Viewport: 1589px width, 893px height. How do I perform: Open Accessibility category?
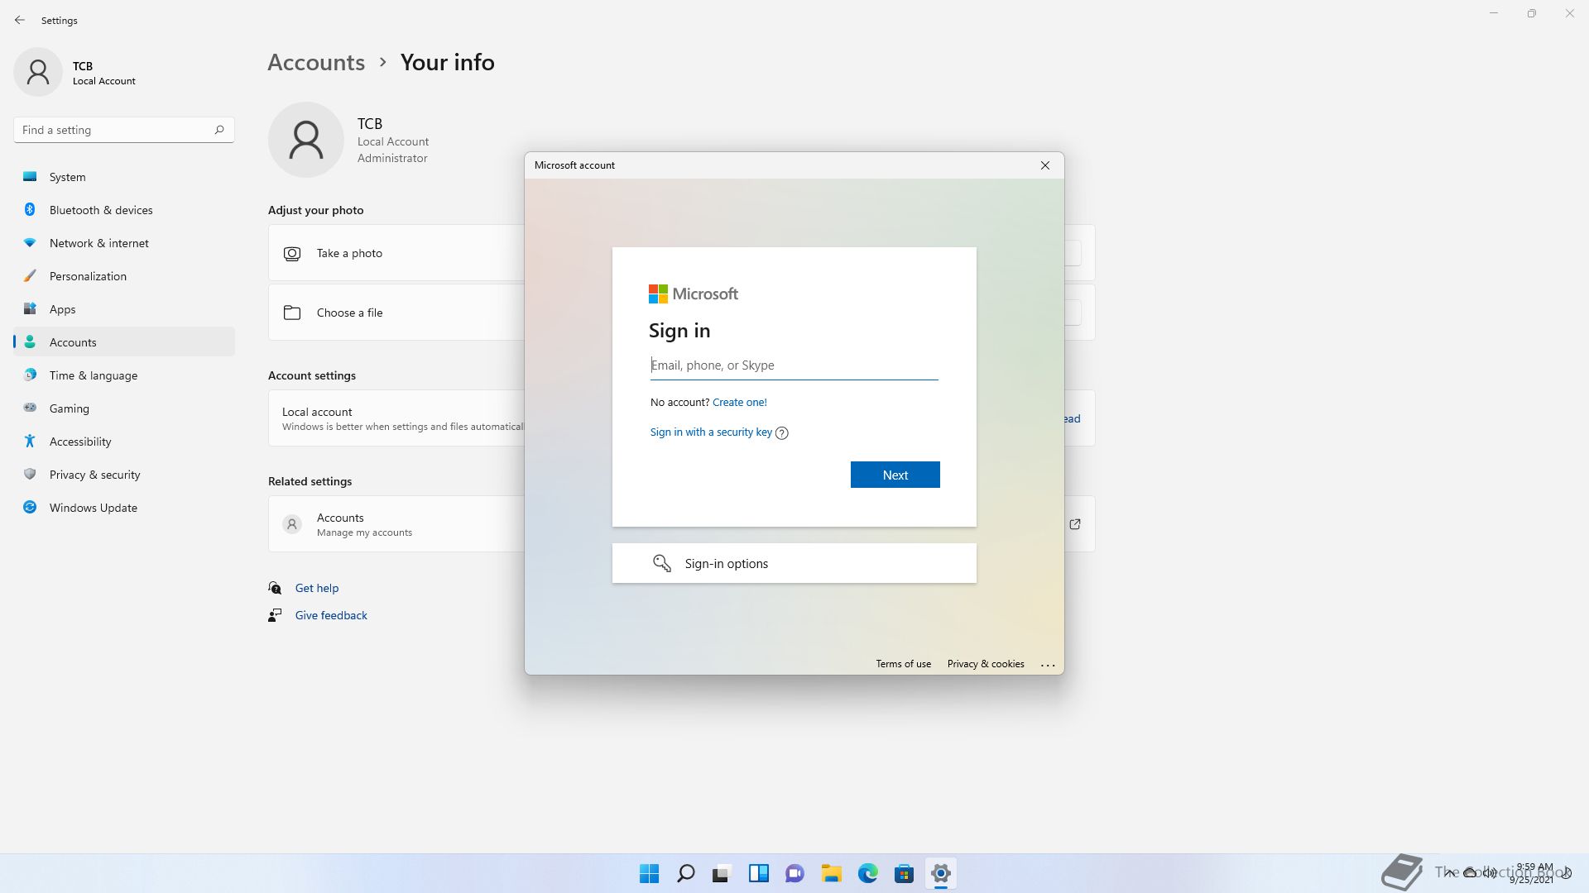click(x=124, y=442)
